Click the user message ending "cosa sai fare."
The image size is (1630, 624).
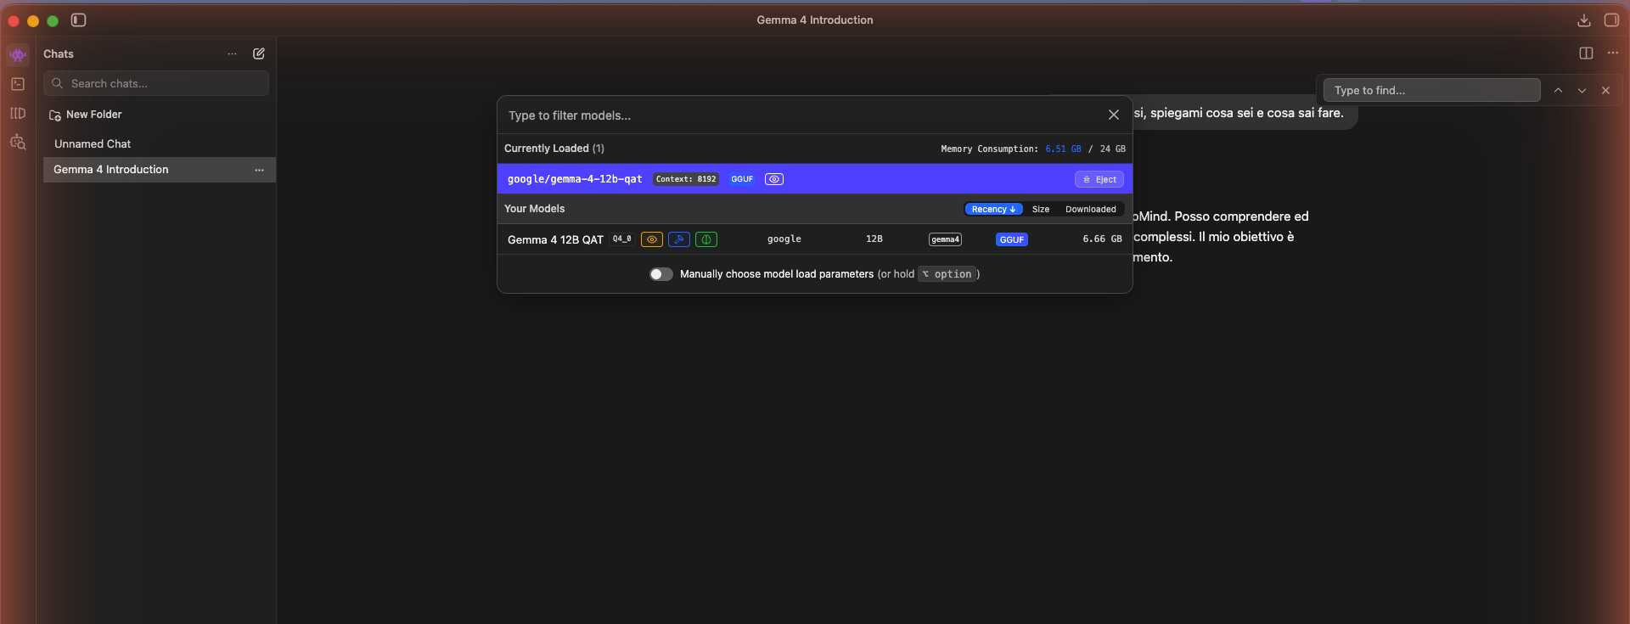(x=1239, y=113)
